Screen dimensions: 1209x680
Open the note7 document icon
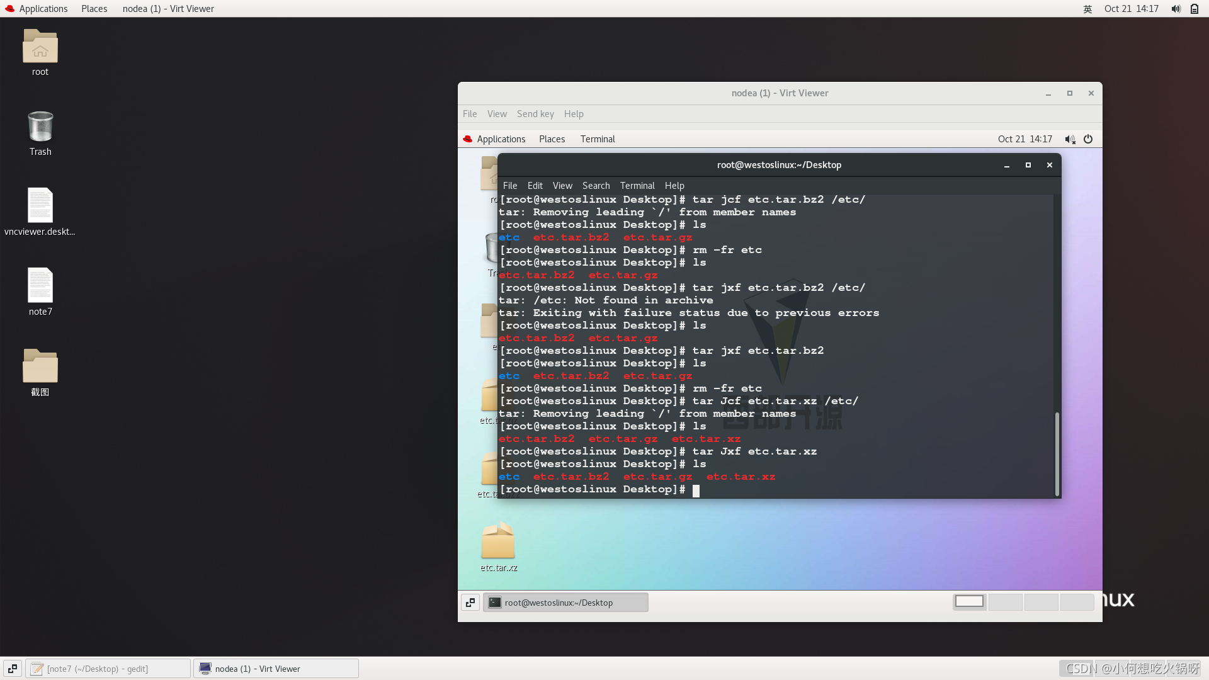[40, 285]
